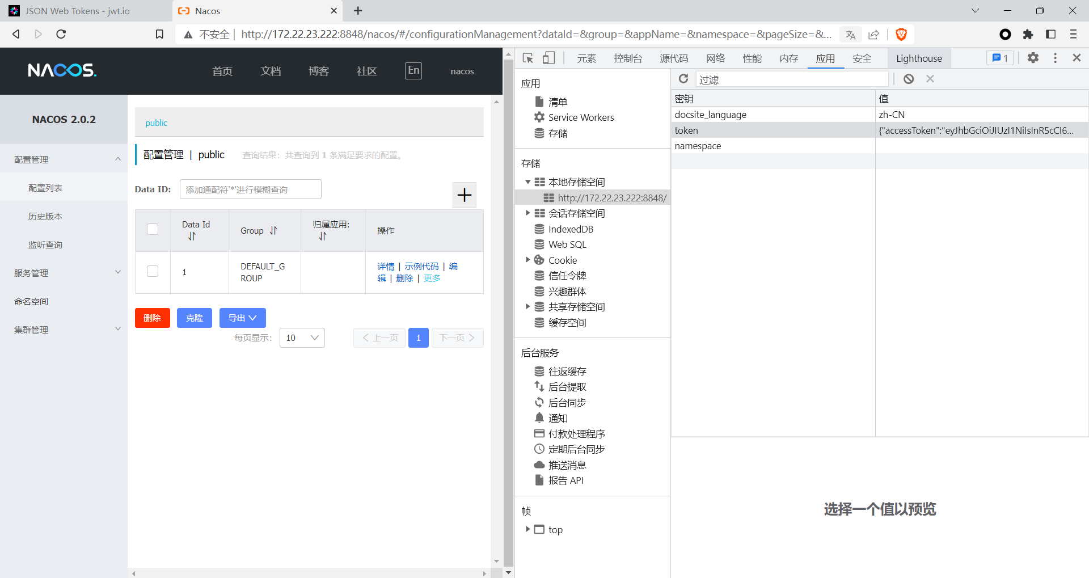Click the browser back arrow
1089x578 pixels.
click(16, 34)
